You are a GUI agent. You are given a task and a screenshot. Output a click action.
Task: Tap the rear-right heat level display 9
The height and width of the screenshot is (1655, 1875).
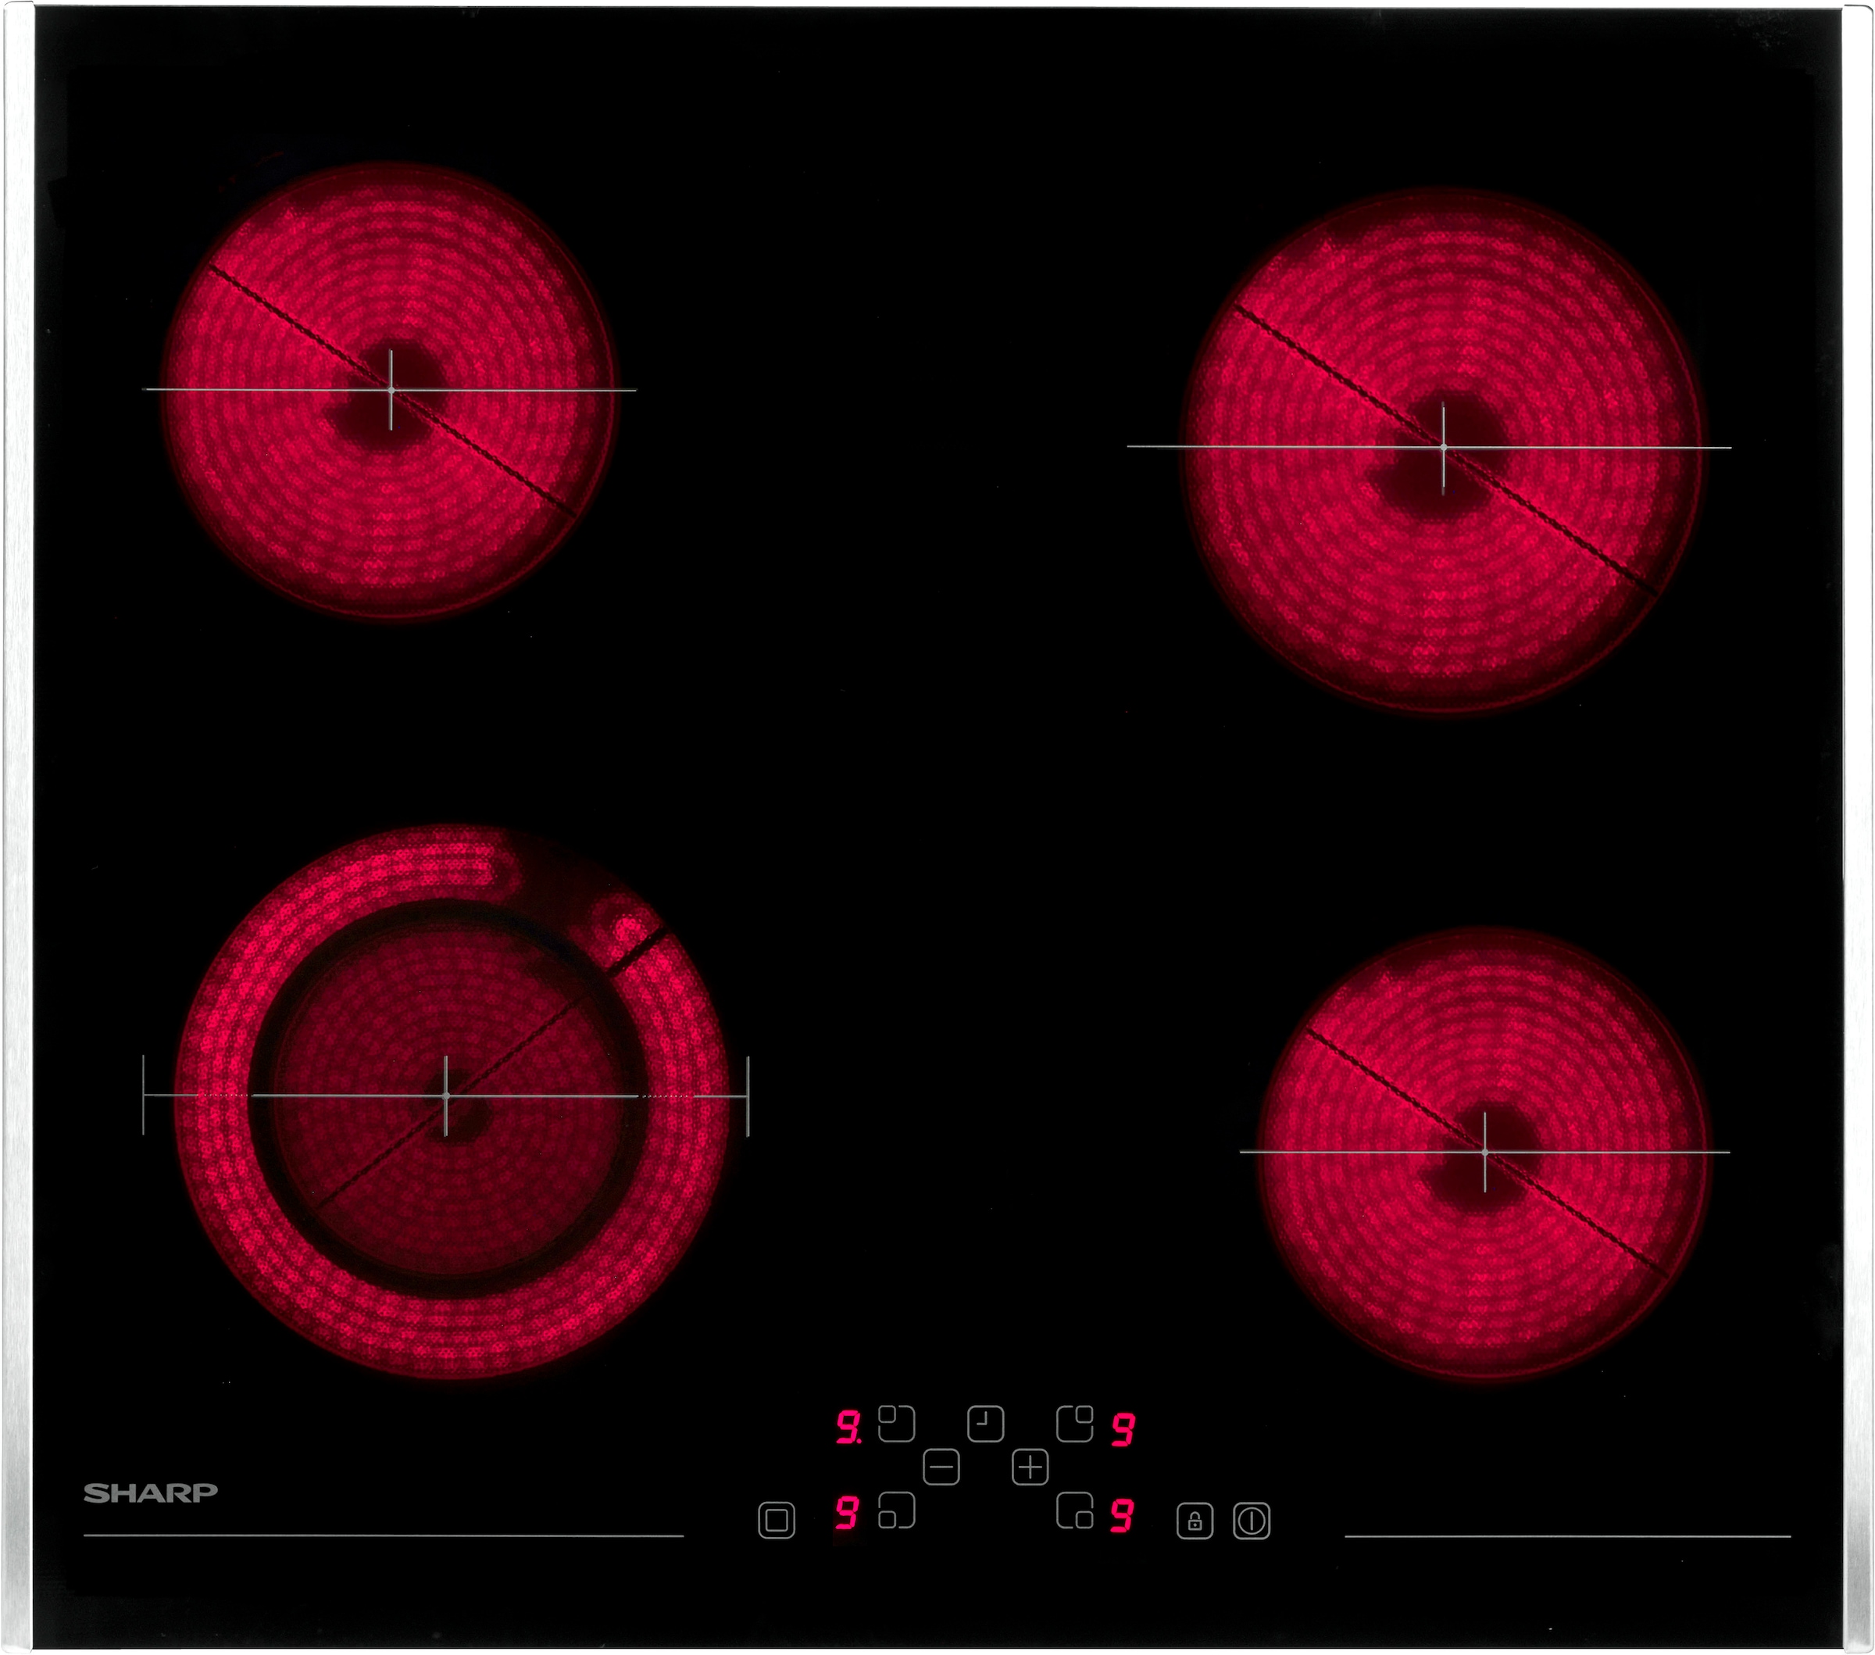coord(1123,1429)
